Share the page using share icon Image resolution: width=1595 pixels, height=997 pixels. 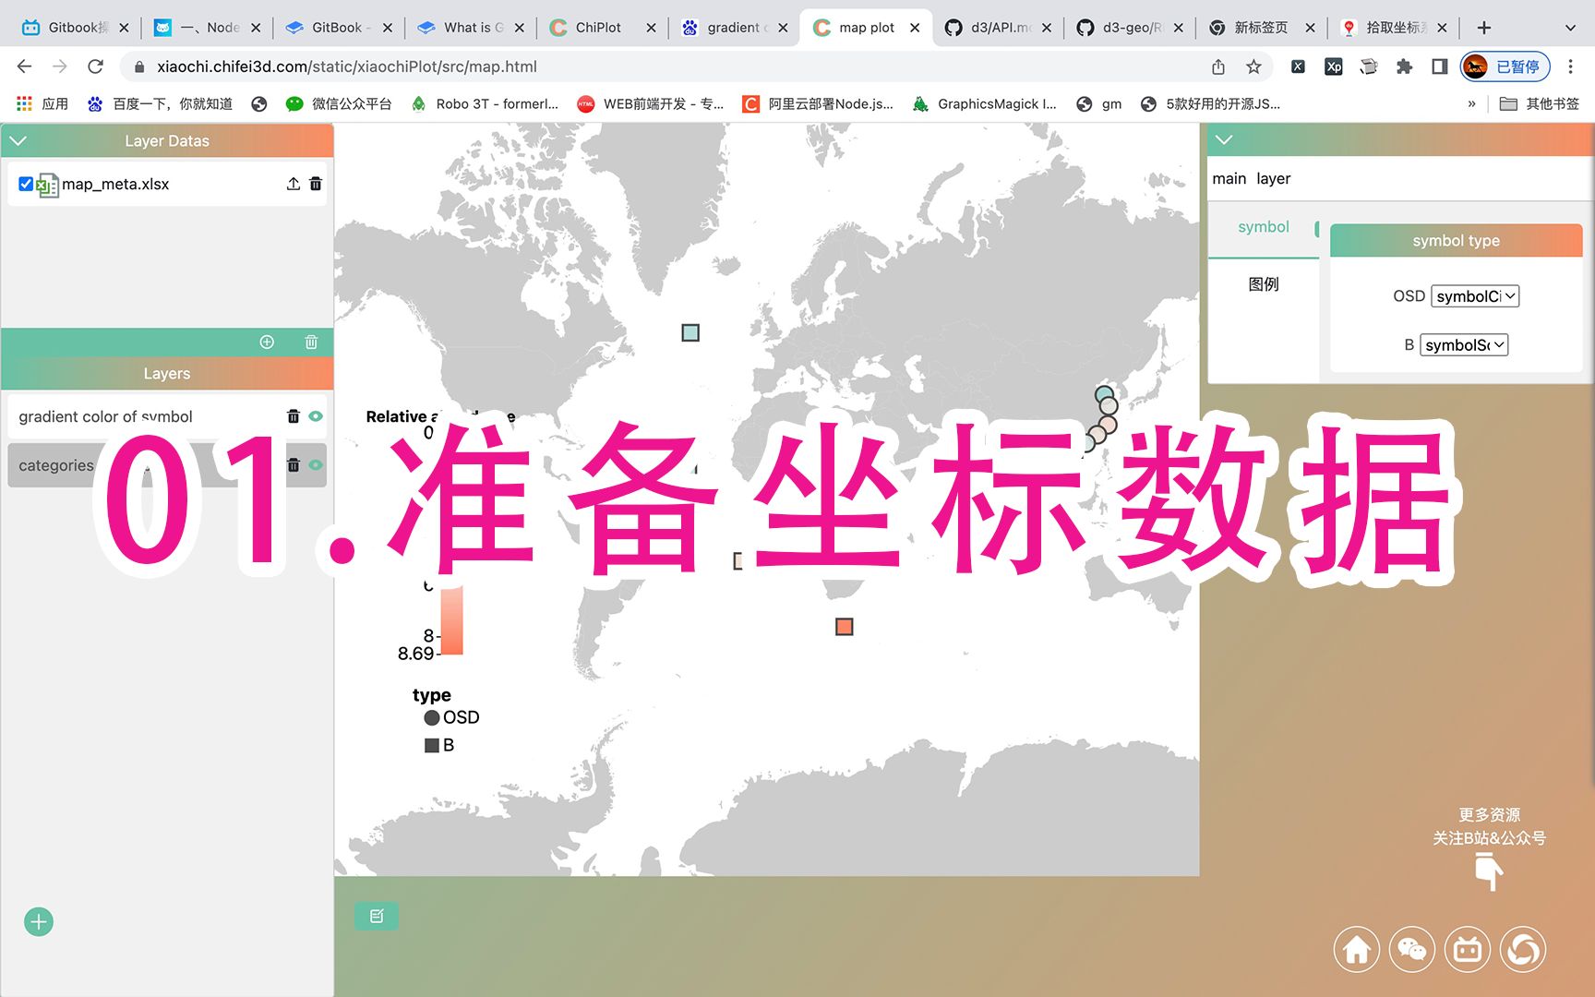1218,66
